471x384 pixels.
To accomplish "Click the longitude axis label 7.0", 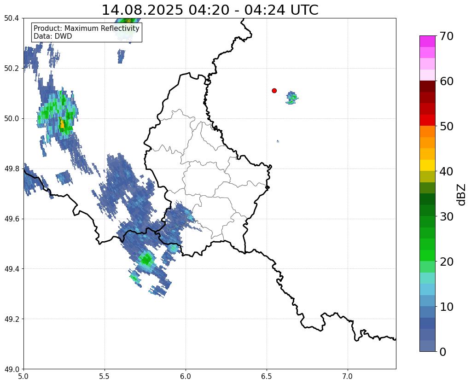I will click(348, 377).
